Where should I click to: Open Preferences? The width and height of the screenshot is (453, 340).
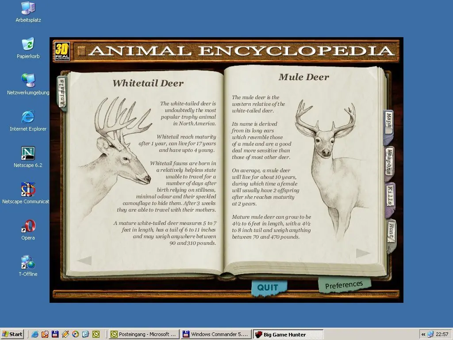click(344, 285)
